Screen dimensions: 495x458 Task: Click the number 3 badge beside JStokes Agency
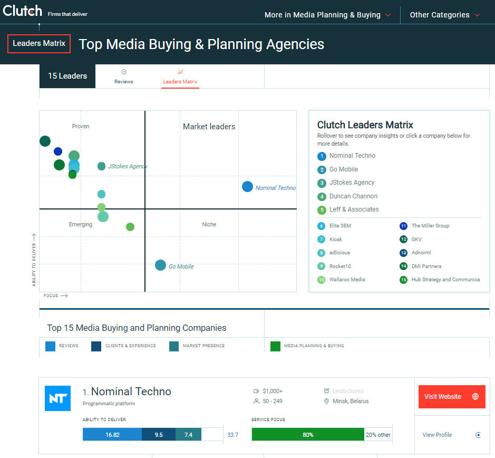322,183
